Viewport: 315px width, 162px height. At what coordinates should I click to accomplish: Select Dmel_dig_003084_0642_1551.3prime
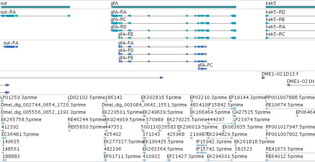click(144, 105)
